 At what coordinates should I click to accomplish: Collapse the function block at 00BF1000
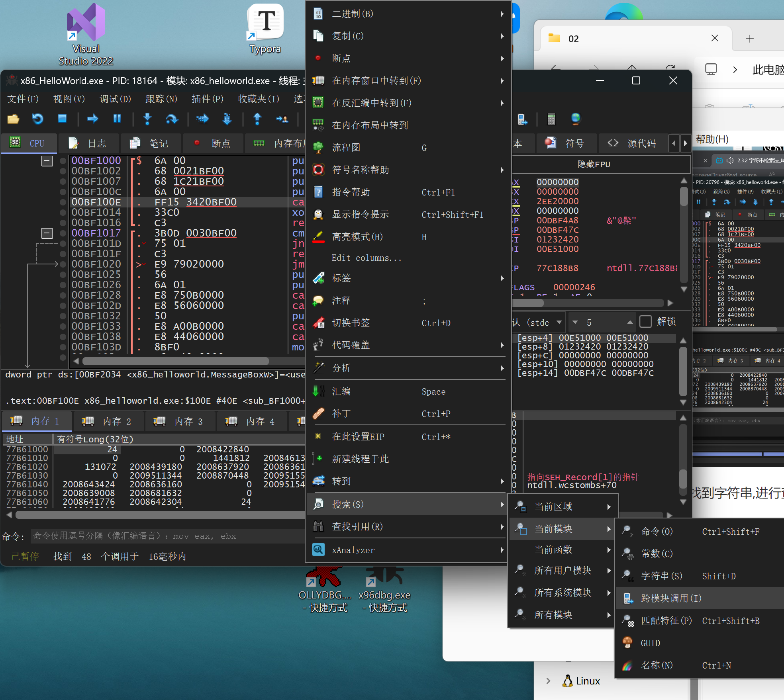(x=47, y=161)
